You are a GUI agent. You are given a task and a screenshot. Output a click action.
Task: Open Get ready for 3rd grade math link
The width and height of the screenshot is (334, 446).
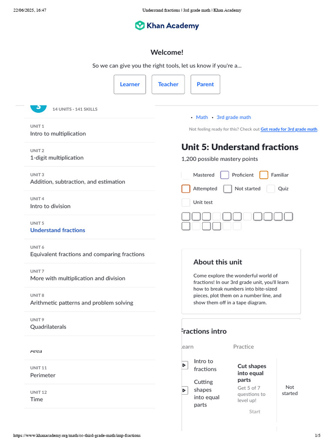(289, 129)
